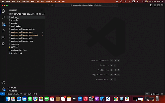This screenshot has width=165, height=103.
Task: Open the Terminal menu
Action: [x=49, y=1]
